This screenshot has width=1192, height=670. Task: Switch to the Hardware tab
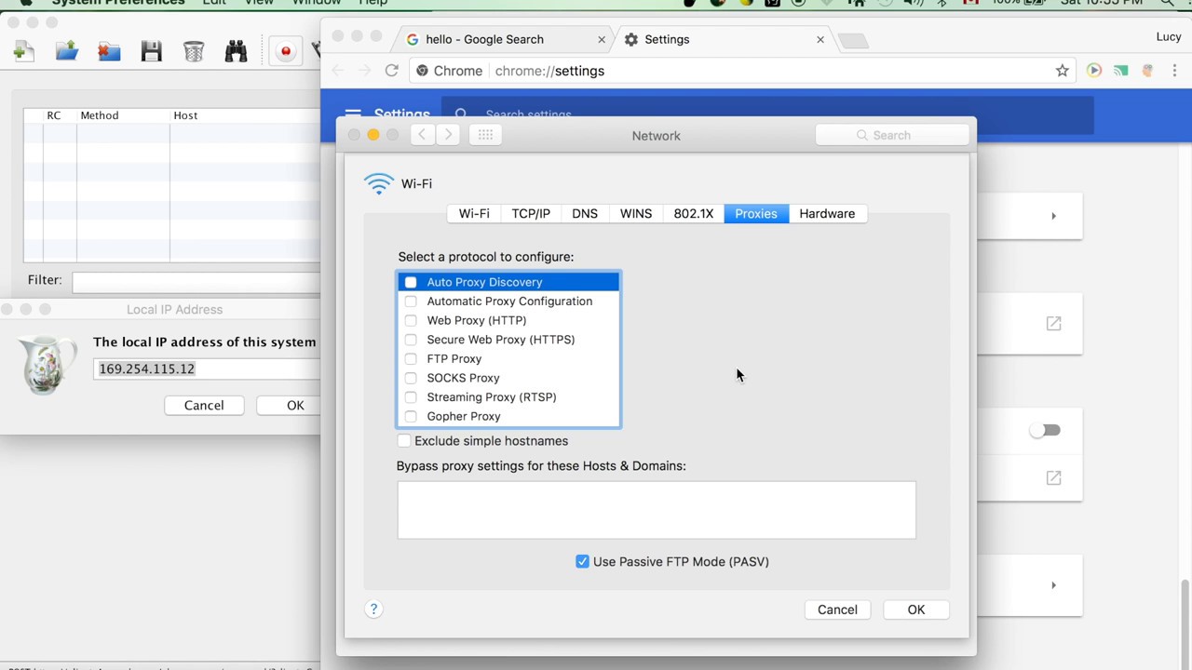tap(827, 213)
